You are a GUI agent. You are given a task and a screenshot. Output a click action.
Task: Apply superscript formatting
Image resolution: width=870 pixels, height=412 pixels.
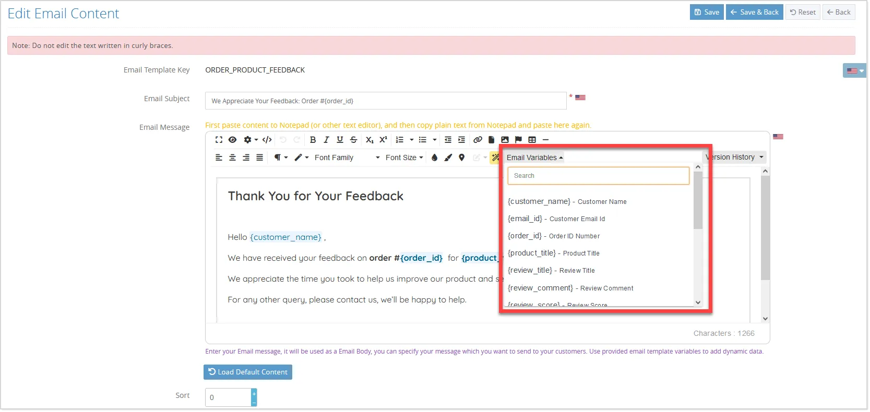click(383, 140)
